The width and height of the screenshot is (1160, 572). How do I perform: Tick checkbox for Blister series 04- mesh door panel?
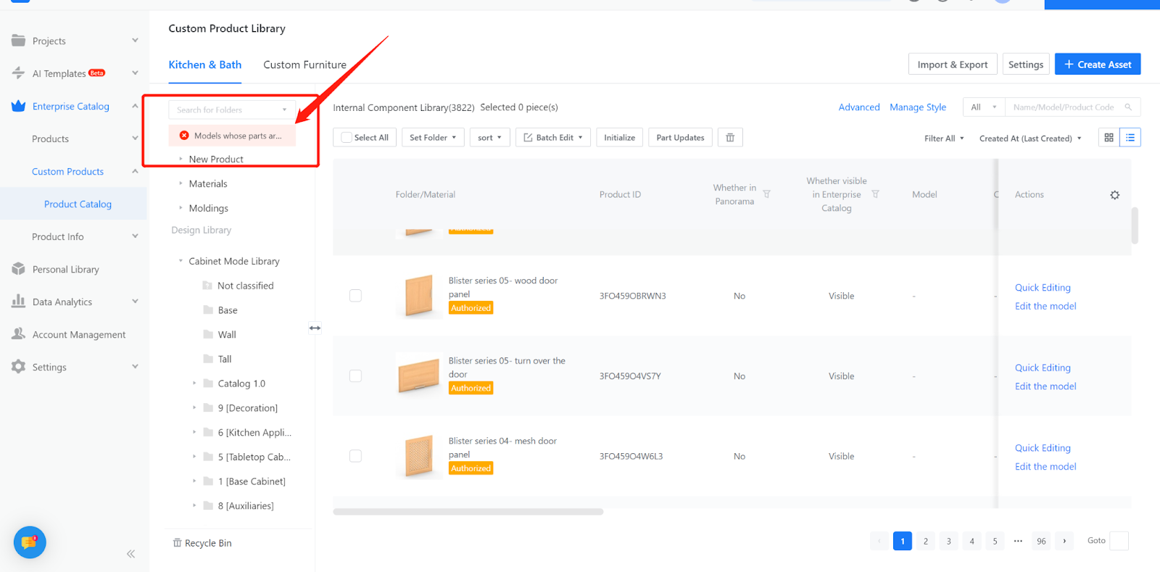[x=355, y=456]
